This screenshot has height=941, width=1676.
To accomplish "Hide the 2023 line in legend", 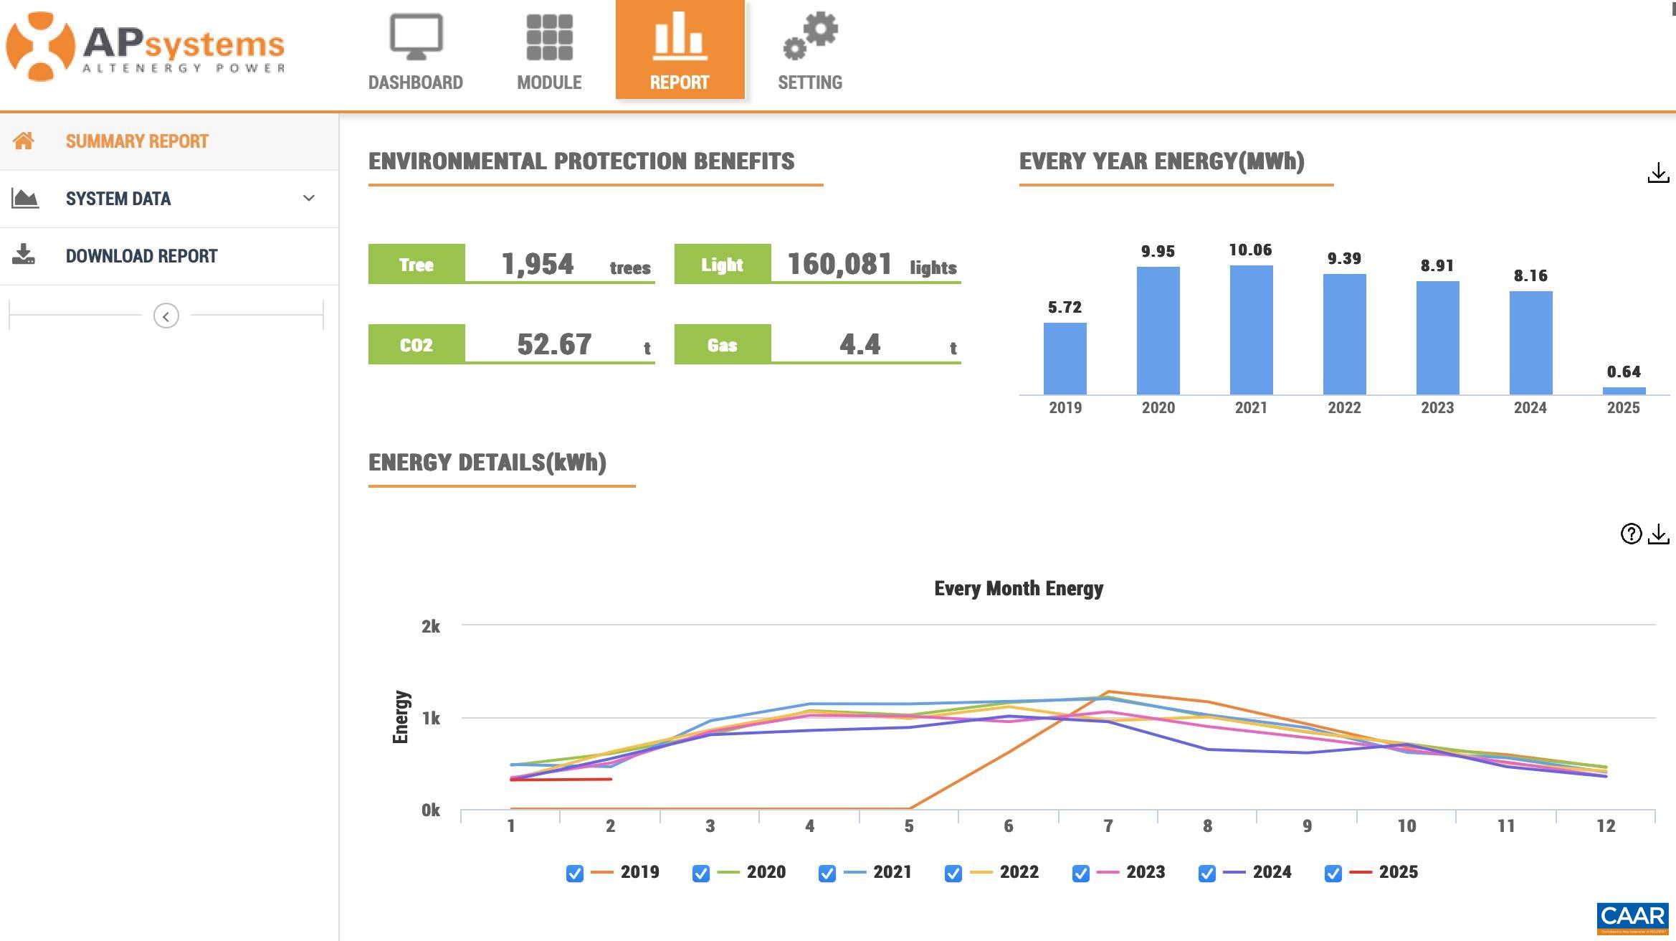I will point(1080,873).
